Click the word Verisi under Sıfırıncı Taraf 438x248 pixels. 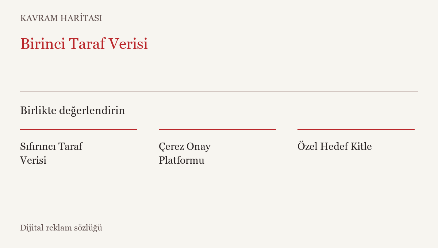pyautogui.click(x=33, y=160)
